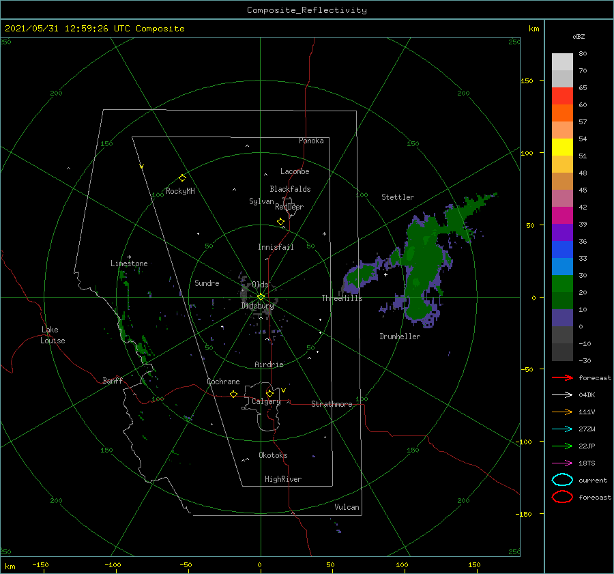Select the royal blue 36 dBZ swatch
614x574 pixels.
coord(562,249)
